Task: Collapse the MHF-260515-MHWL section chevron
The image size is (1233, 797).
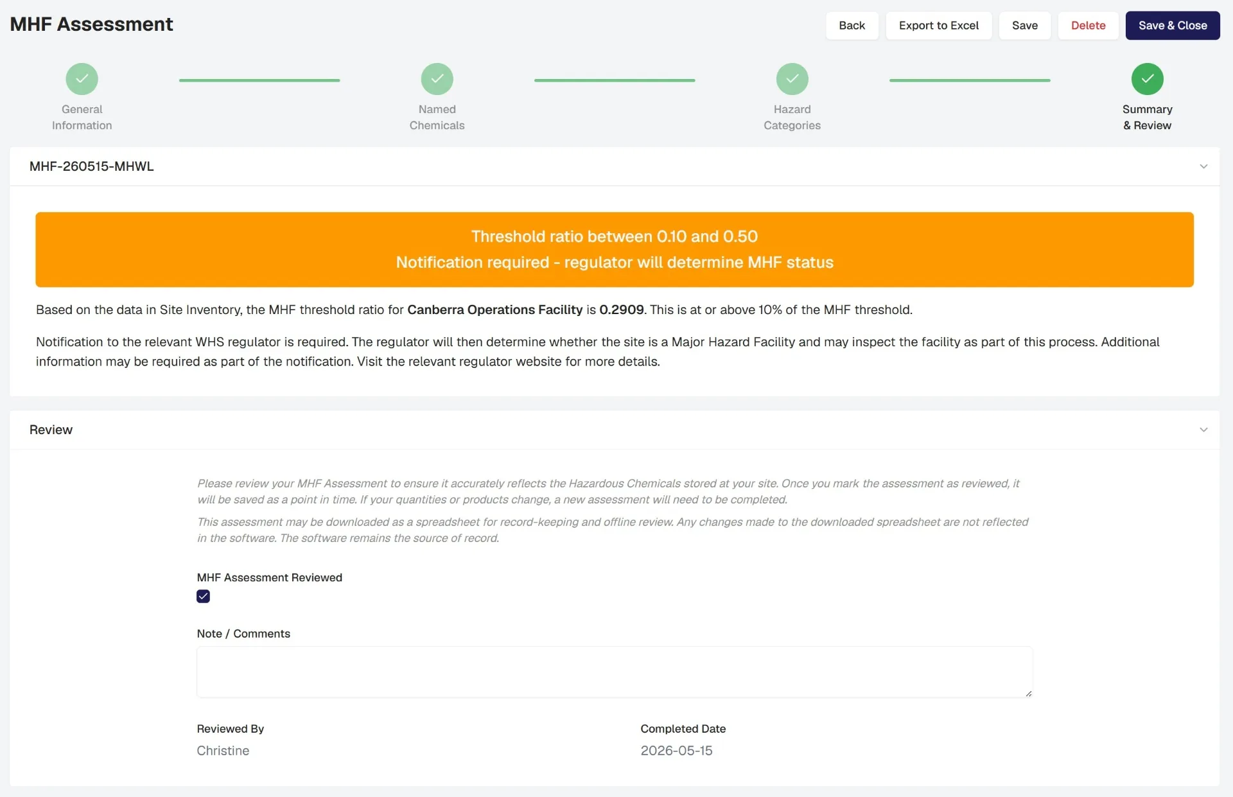Action: [x=1203, y=166]
